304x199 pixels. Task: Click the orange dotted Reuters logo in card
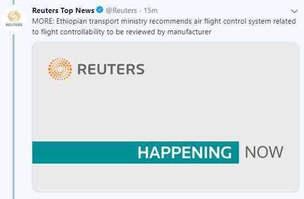(60, 69)
